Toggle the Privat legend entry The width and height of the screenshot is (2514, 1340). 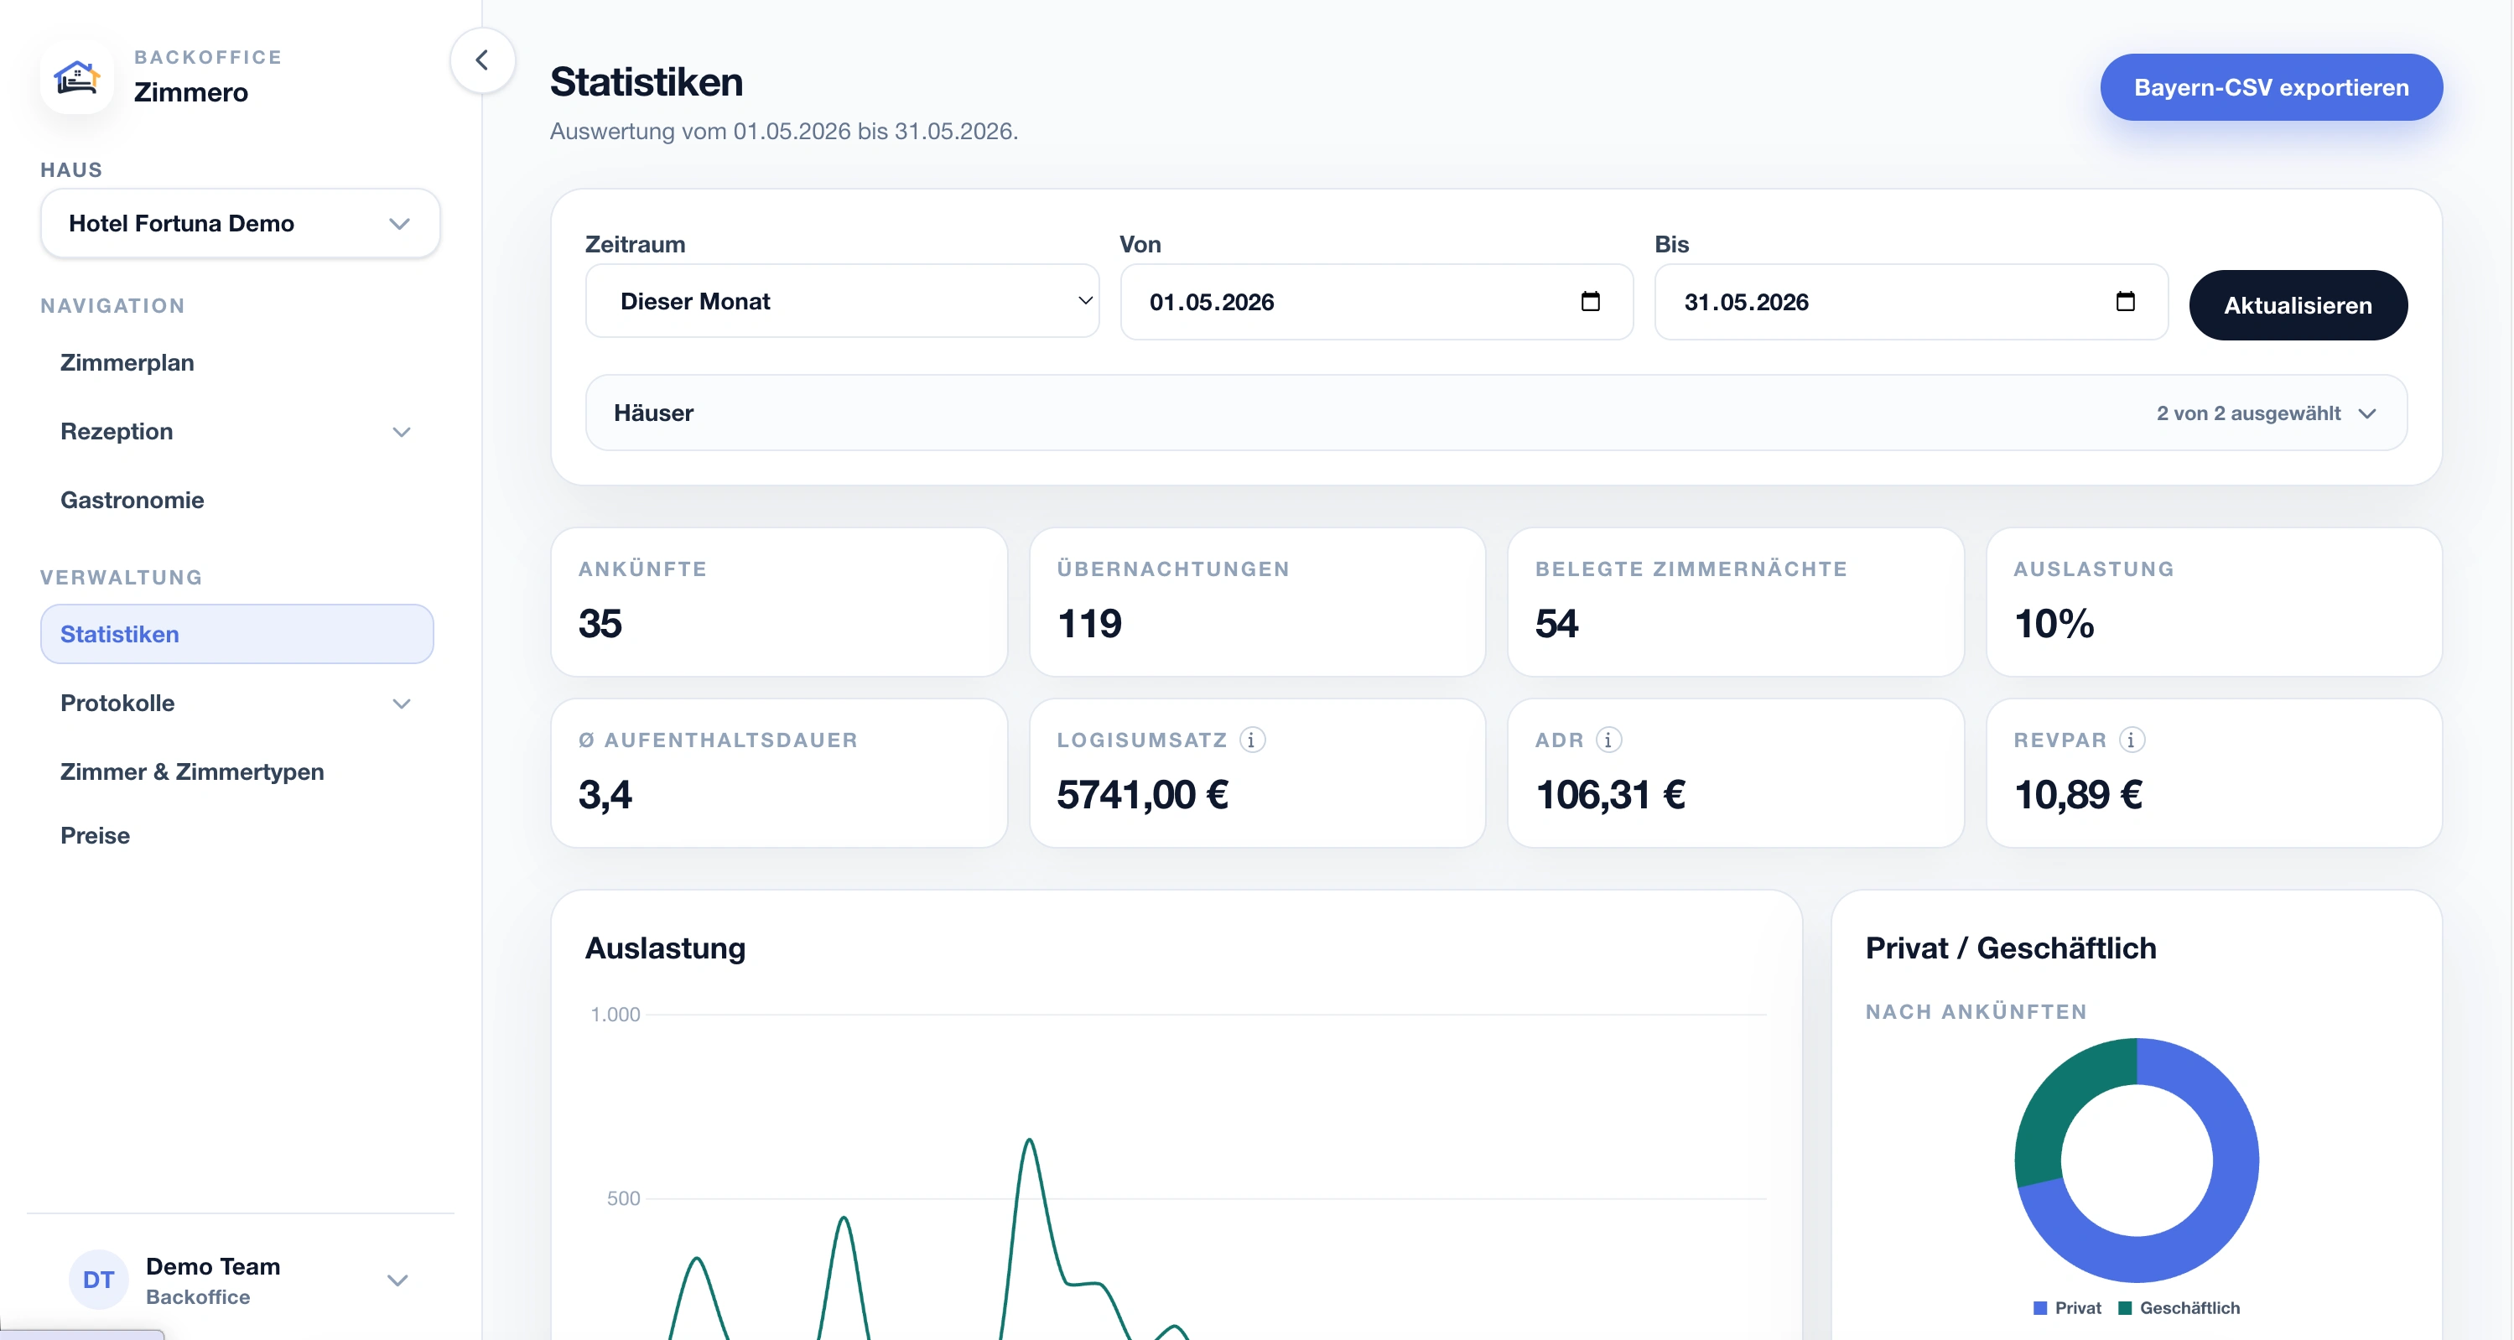(x=2067, y=1308)
